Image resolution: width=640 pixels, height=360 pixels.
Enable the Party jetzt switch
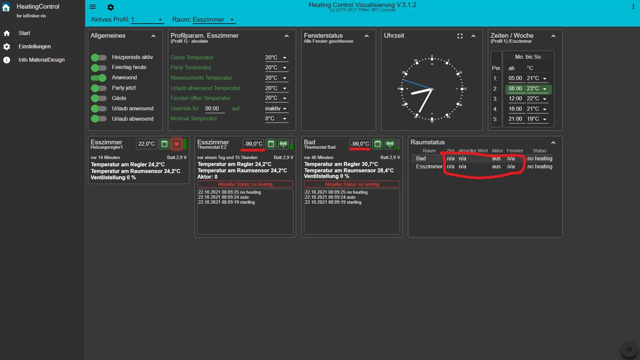pos(99,88)
